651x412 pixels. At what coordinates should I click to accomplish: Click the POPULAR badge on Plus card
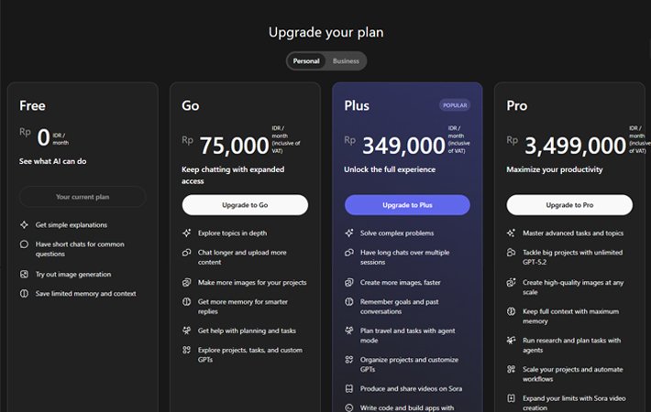click(455, 105)
